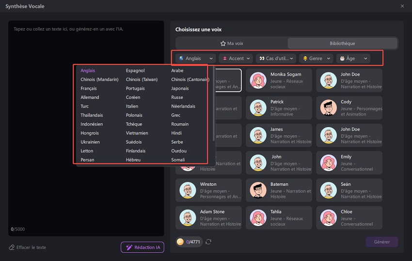
Task: Click the AI credits coin icon
Action: [x=180, y=242]
